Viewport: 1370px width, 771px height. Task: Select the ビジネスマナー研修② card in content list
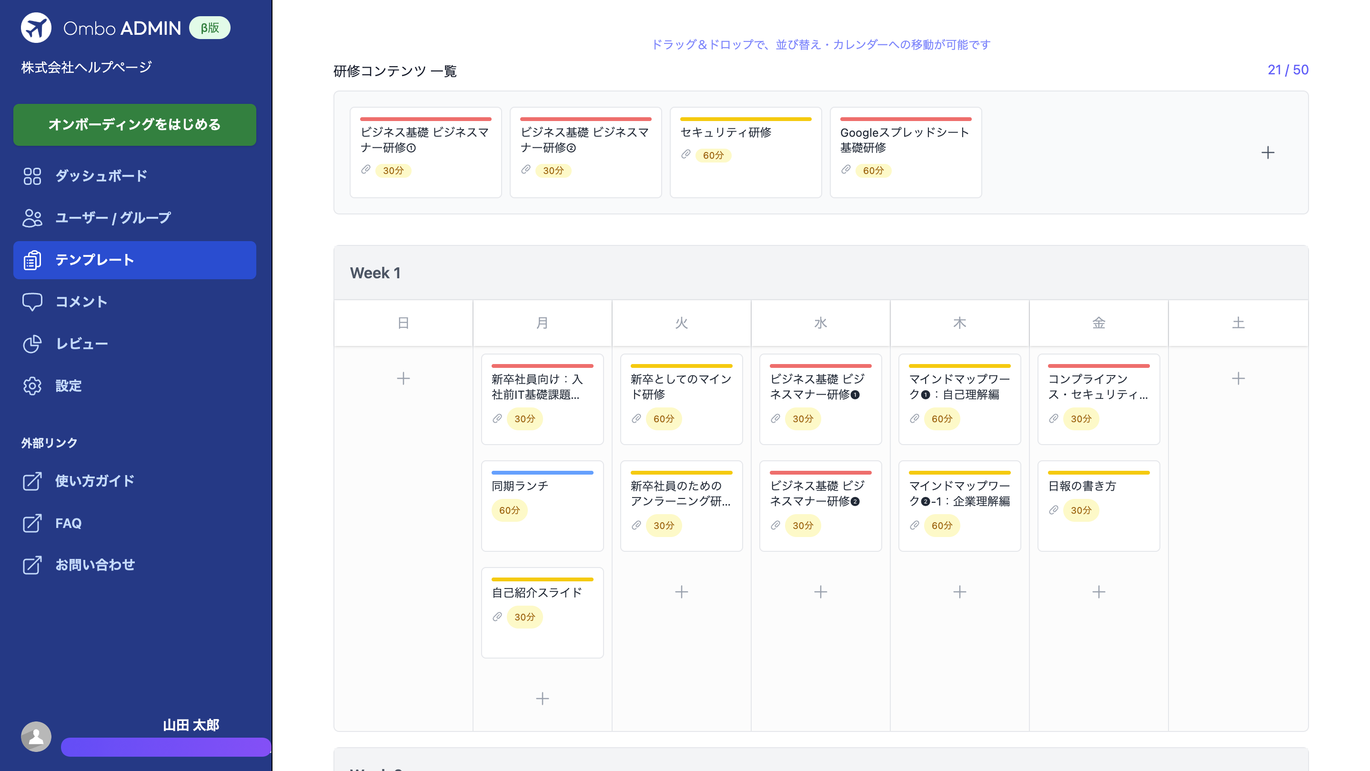click(x=585, y=152)
